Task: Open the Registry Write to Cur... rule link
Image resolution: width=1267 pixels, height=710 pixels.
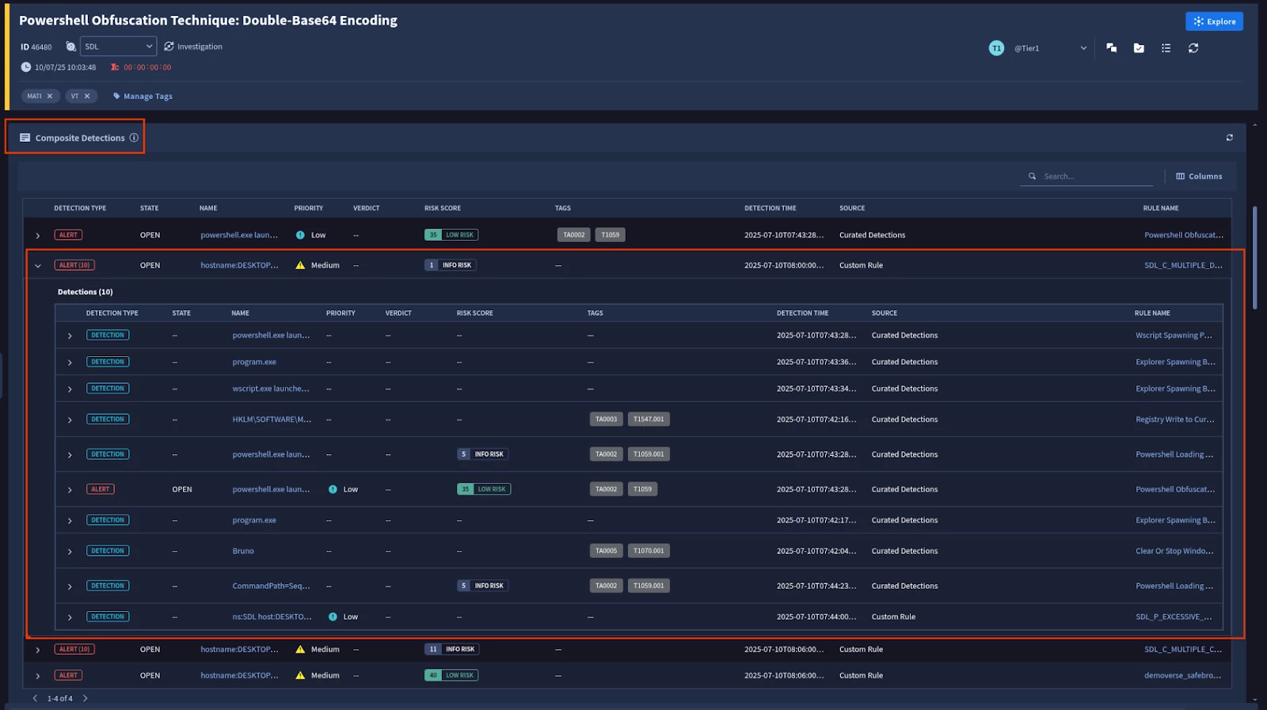Action: [x=1174, y=420]
